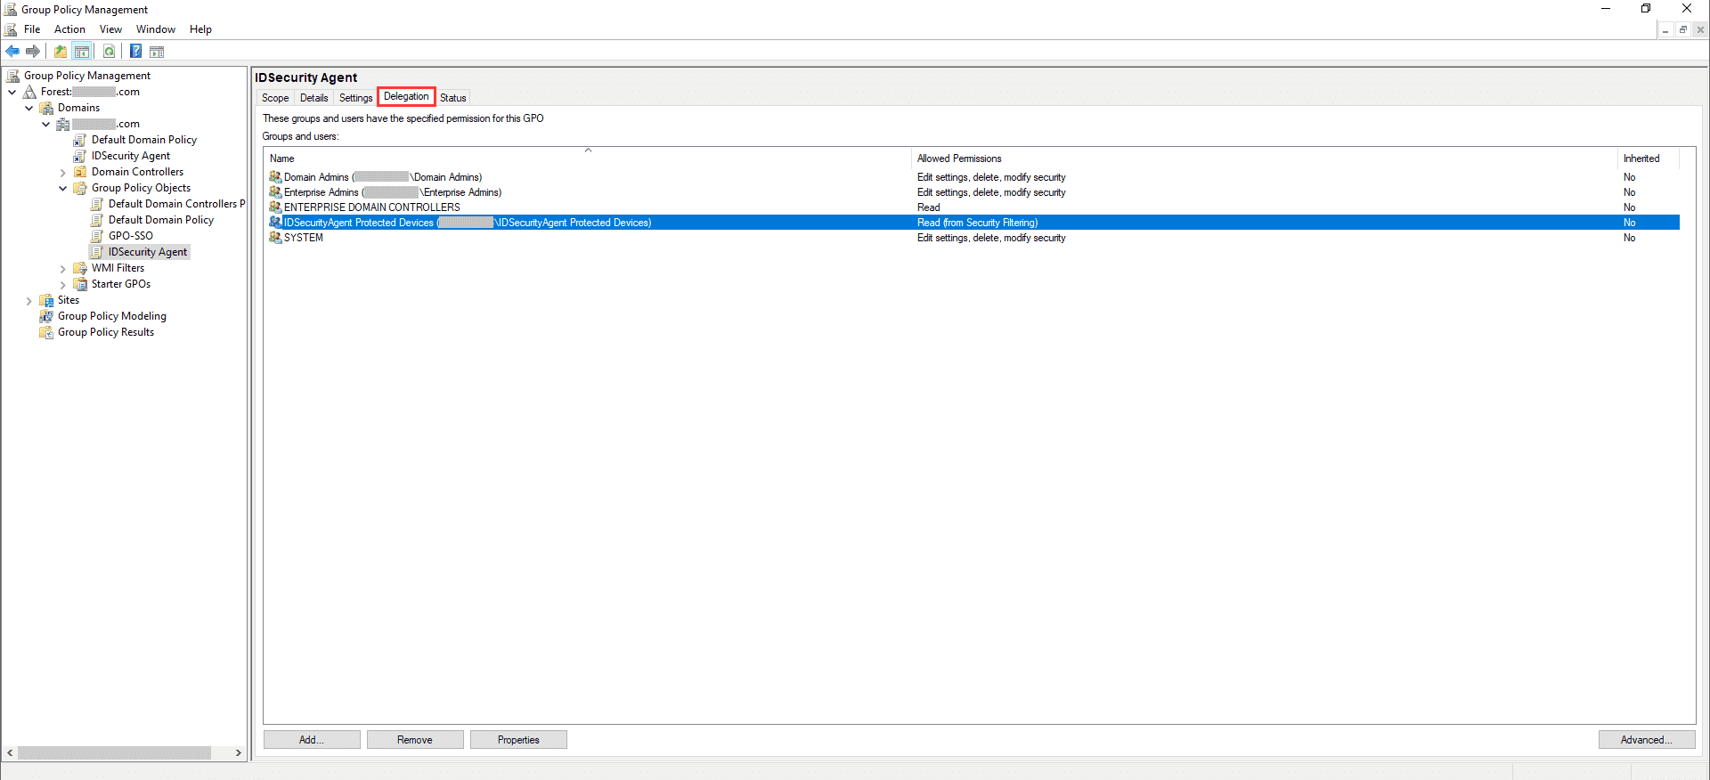Click the Sites folder icon
The width and height of the screenshot is (1710, 780).
click(46, 300)
